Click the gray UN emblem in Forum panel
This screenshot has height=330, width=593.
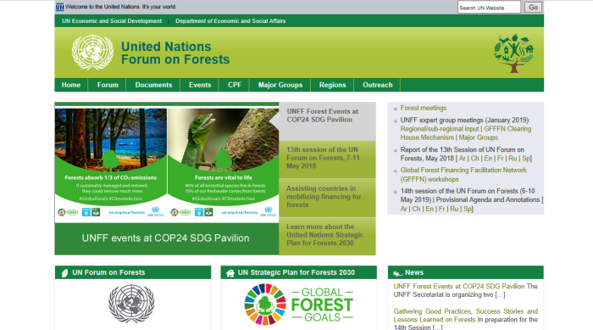pyautogui.click(x=131, y=304)
